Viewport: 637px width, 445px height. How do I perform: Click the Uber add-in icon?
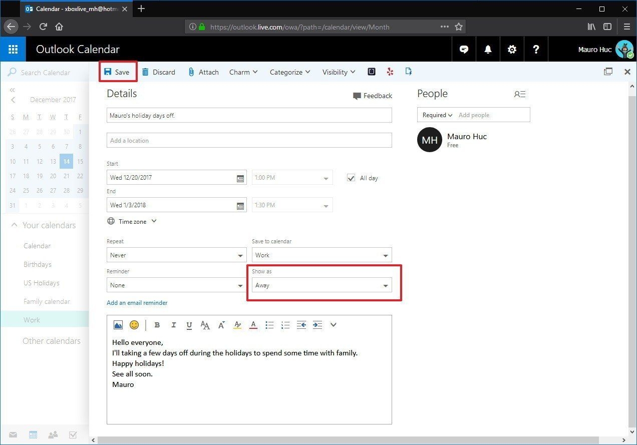tap(372, 72)
